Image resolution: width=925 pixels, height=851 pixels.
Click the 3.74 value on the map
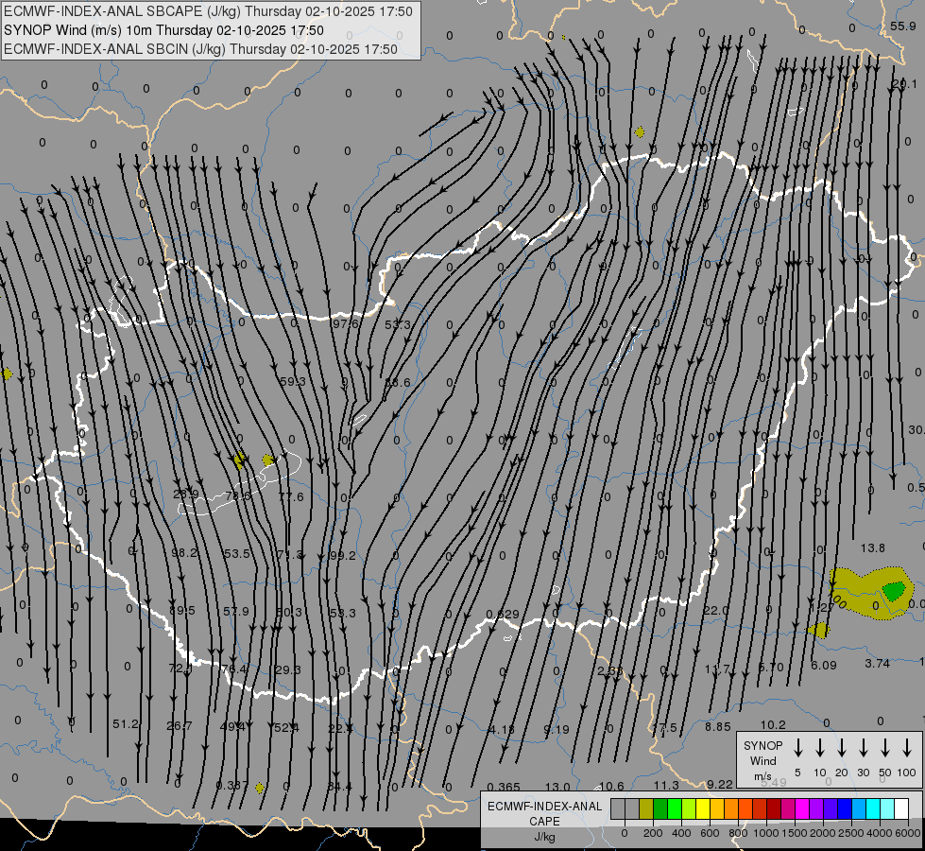tap(877, 663)
